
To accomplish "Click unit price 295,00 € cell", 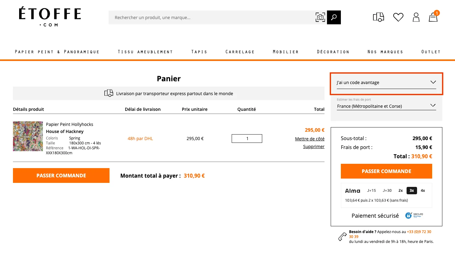I will 195,139.
